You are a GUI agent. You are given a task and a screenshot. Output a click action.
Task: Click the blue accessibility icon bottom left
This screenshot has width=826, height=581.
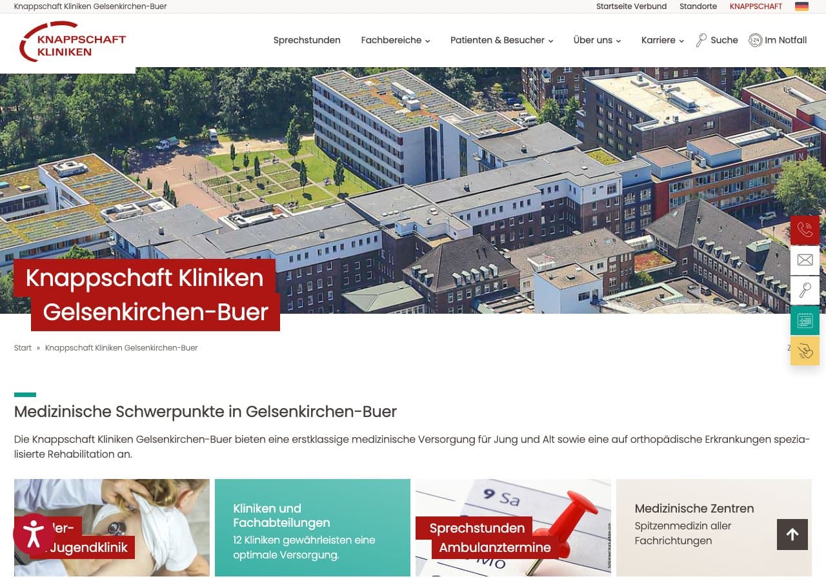coord(34,534)
